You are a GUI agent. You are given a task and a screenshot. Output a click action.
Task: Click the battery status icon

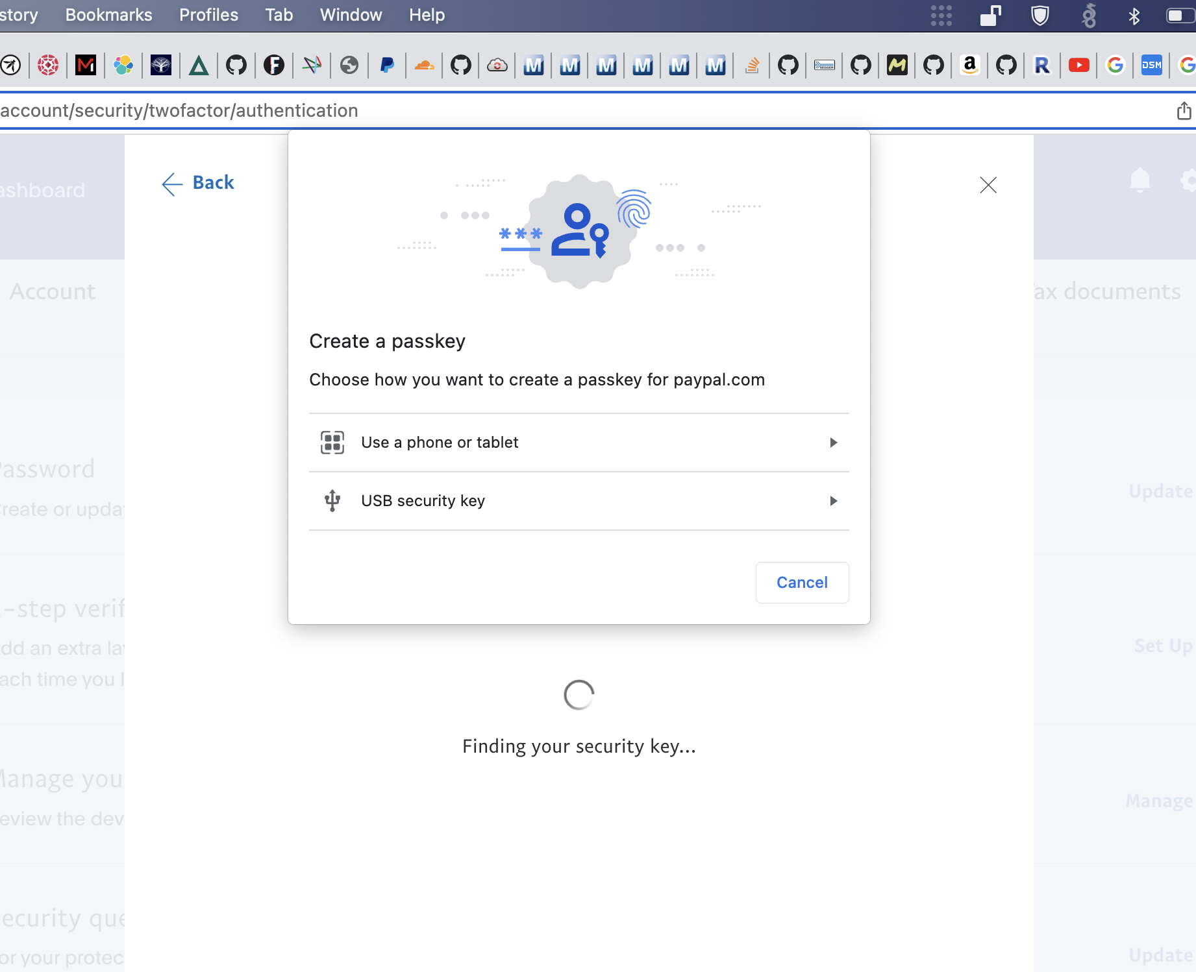[x=1180, y=16]
